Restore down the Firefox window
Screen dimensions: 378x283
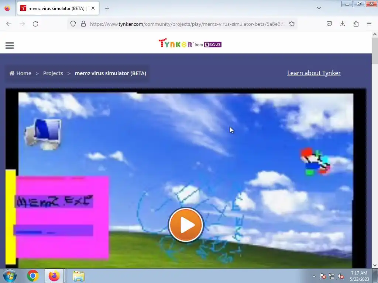[x=359, y=4]
